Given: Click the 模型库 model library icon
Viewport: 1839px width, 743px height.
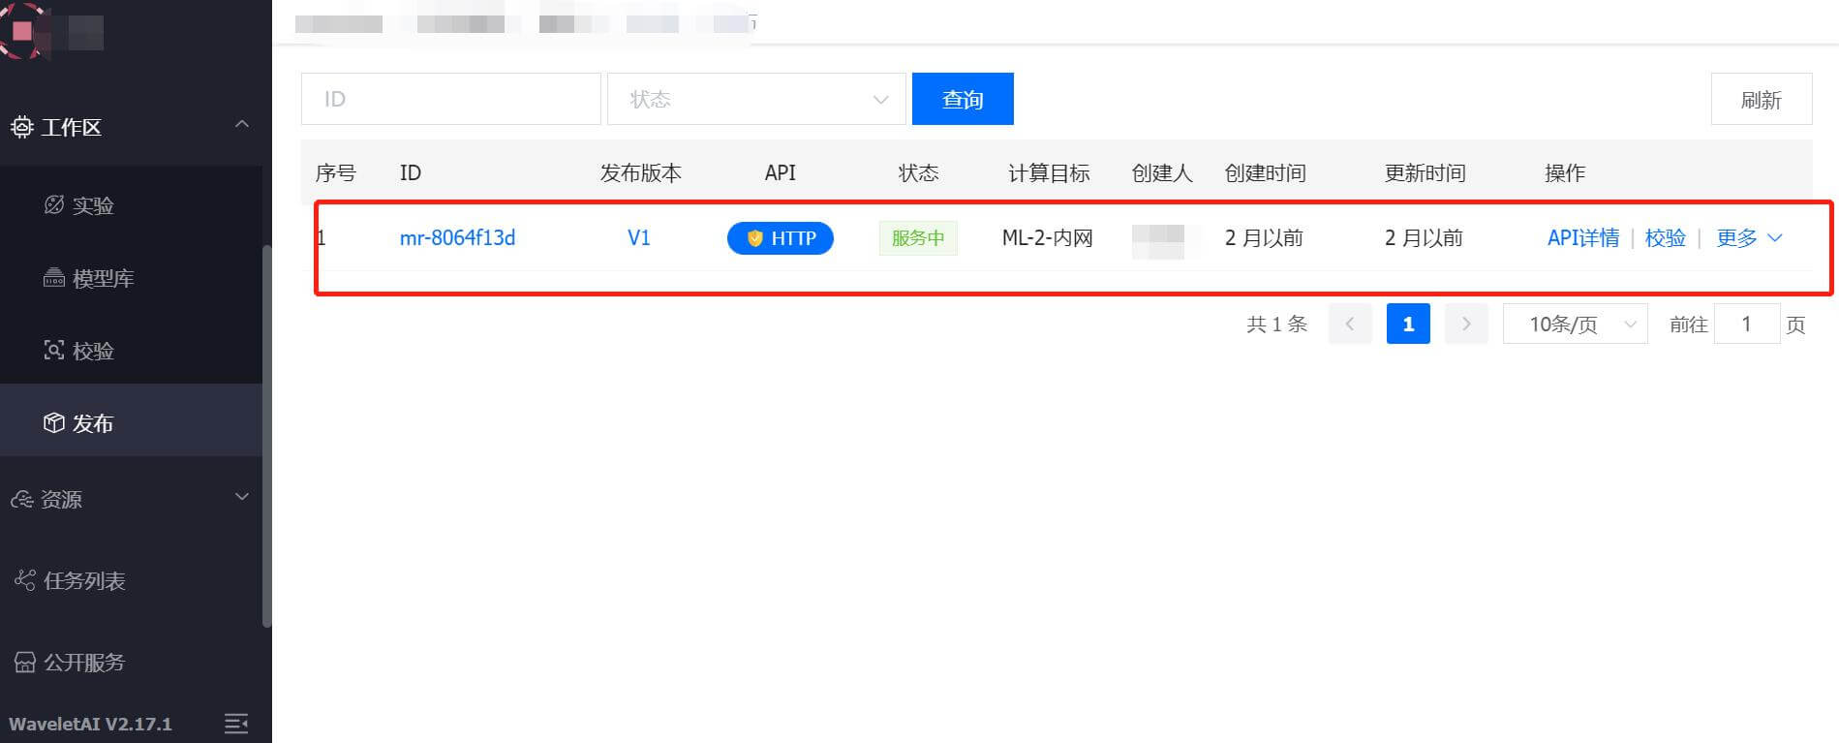Looking at the screenshot, I should tap(54, 278).
